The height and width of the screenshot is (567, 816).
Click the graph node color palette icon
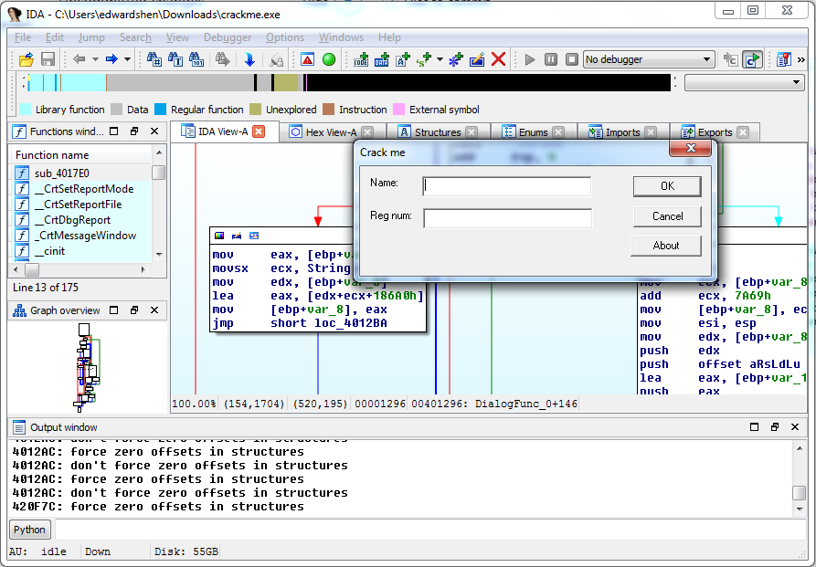coord(219,236)
